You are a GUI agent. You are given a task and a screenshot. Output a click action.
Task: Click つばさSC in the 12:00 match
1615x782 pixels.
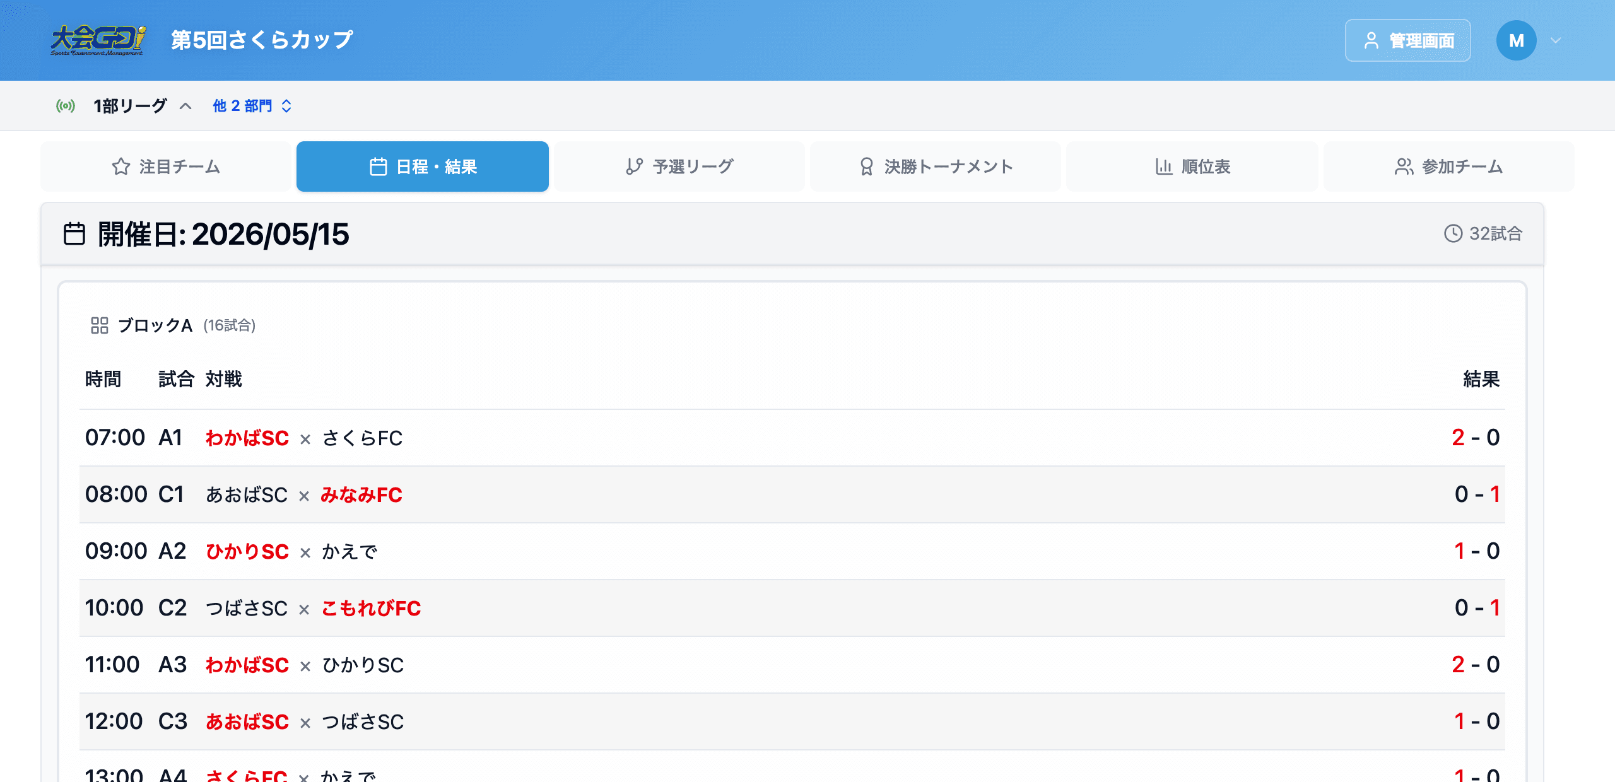coord(363,721)
